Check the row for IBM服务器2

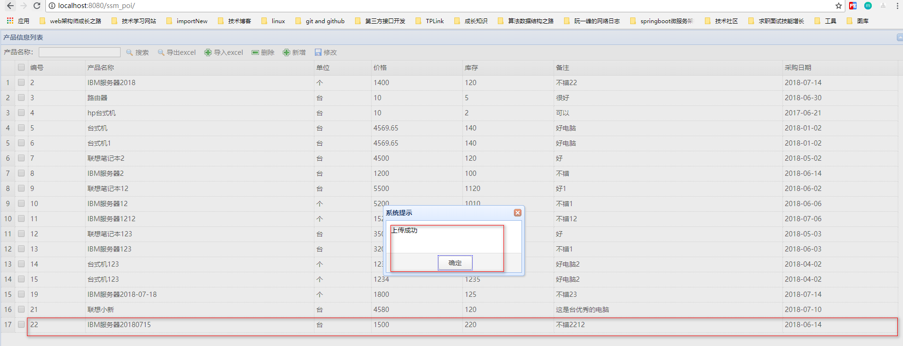(21, 173)
